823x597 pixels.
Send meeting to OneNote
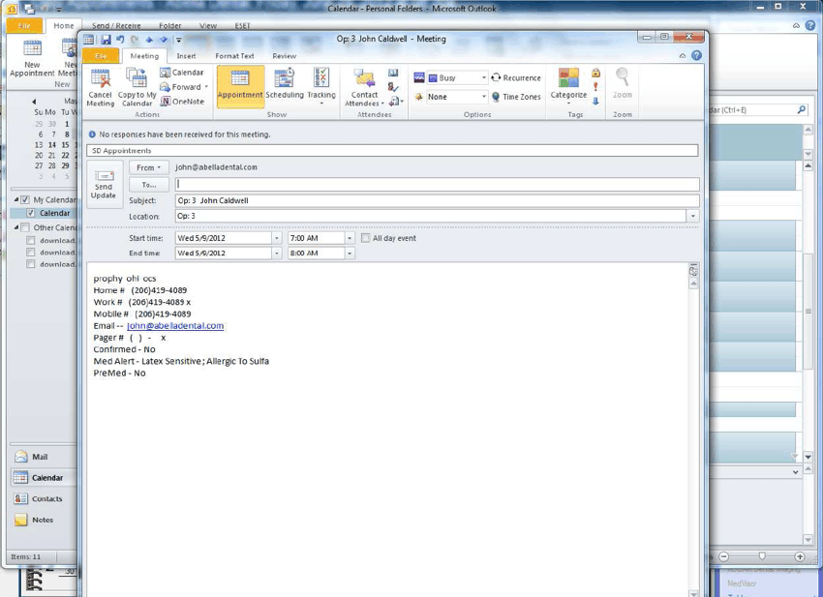tap(182, 102)
